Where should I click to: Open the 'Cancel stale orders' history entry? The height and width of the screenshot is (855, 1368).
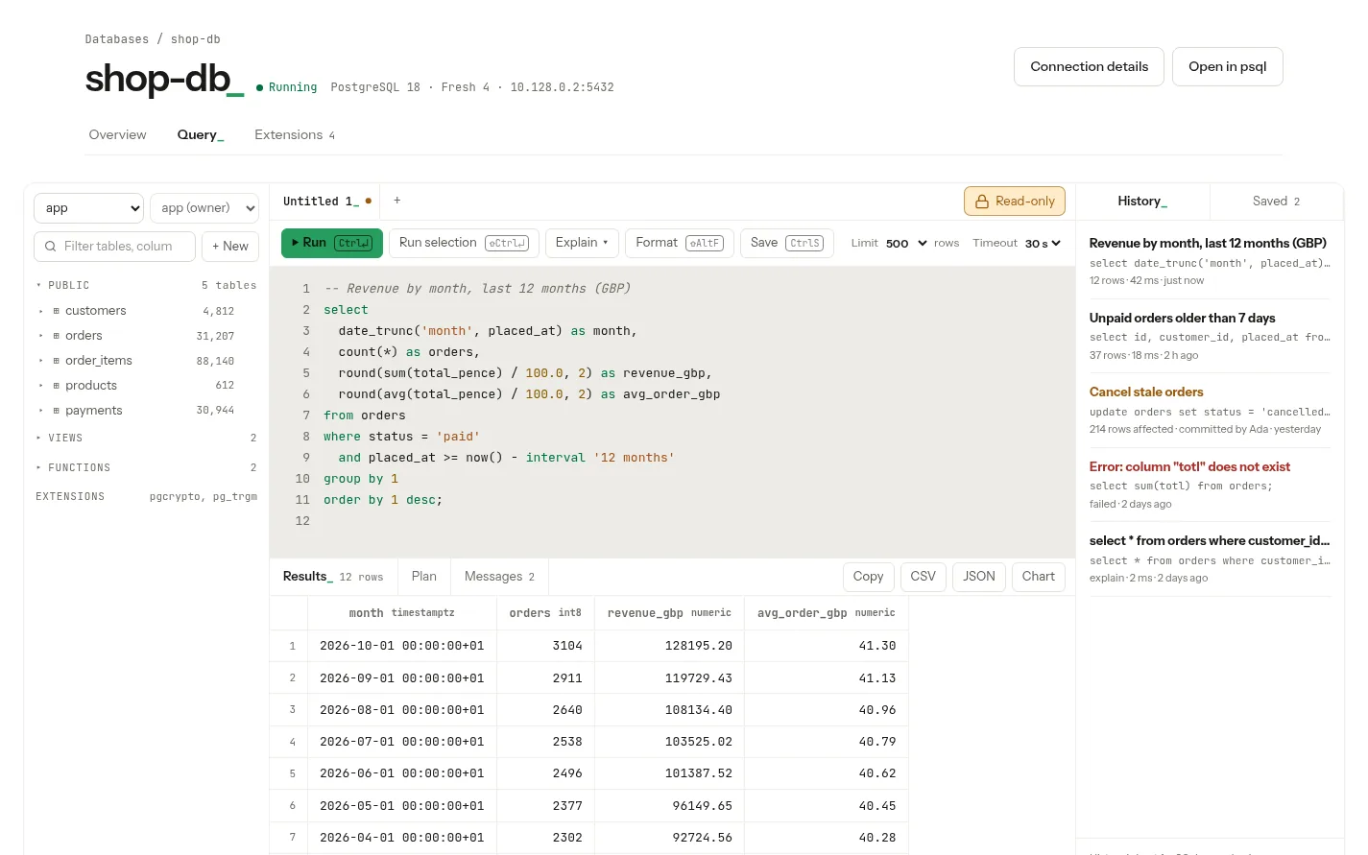pyautogui.click(x=1210, y=410)
